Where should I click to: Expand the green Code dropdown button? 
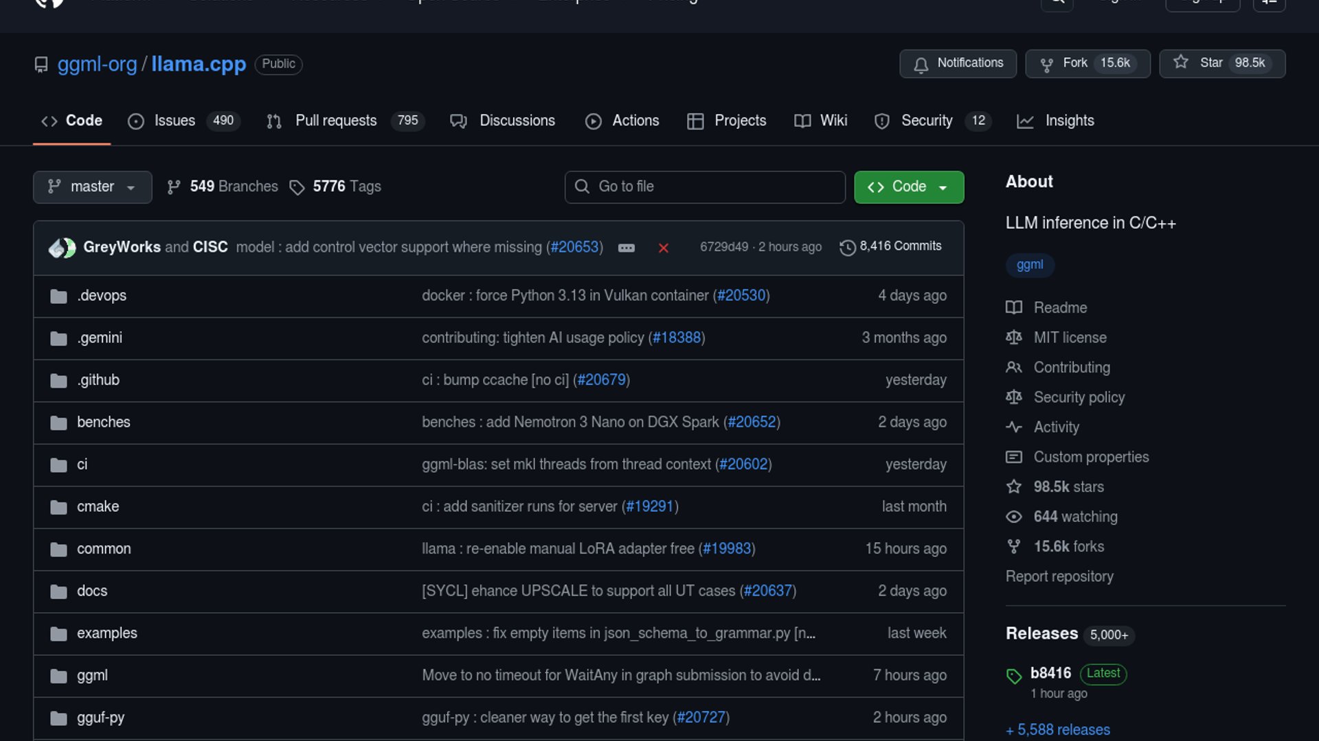[908, 187]
